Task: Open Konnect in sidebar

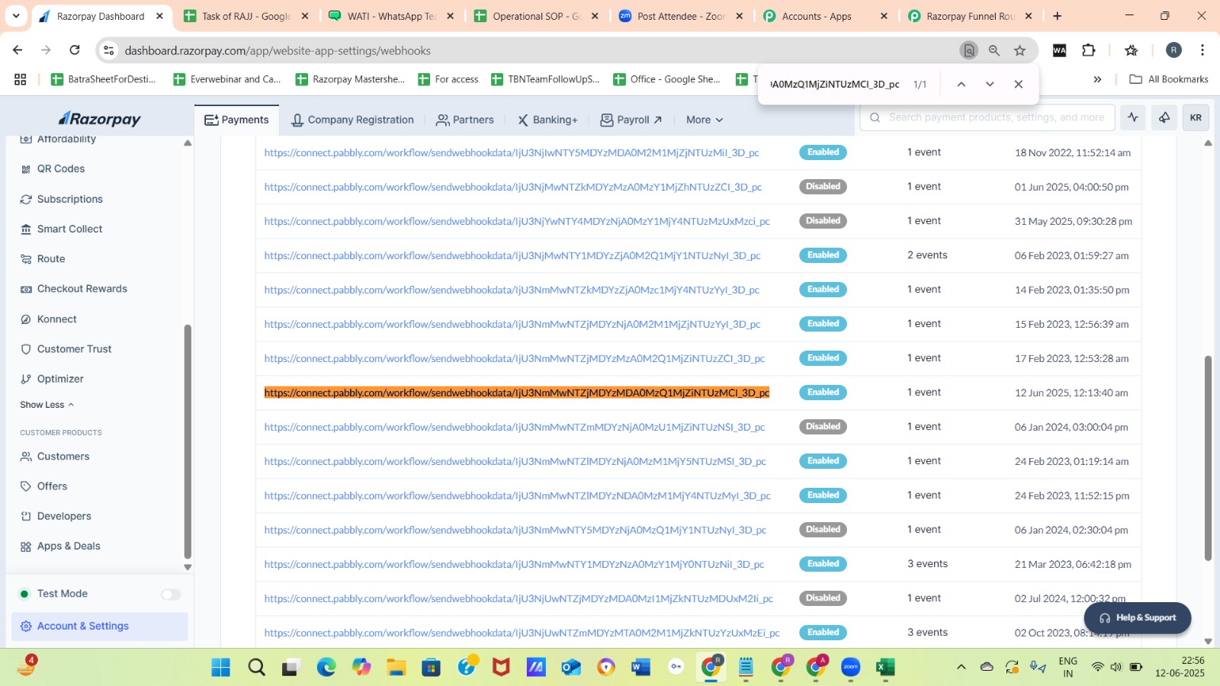Action: coord(57,319)
